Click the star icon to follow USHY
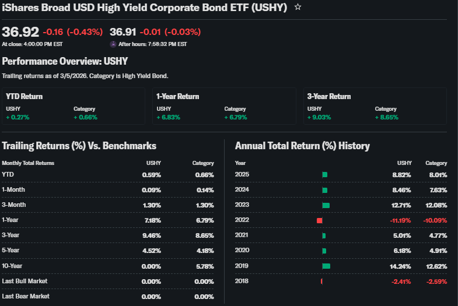458x306 pixels. click(x=298, y=7)
